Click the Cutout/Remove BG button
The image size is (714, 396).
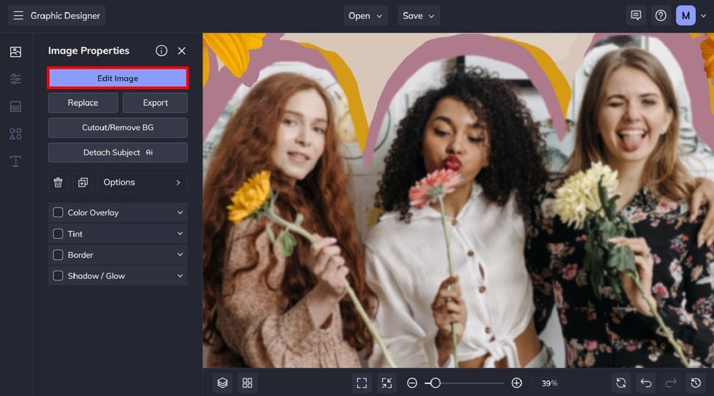tap(117, 128)
